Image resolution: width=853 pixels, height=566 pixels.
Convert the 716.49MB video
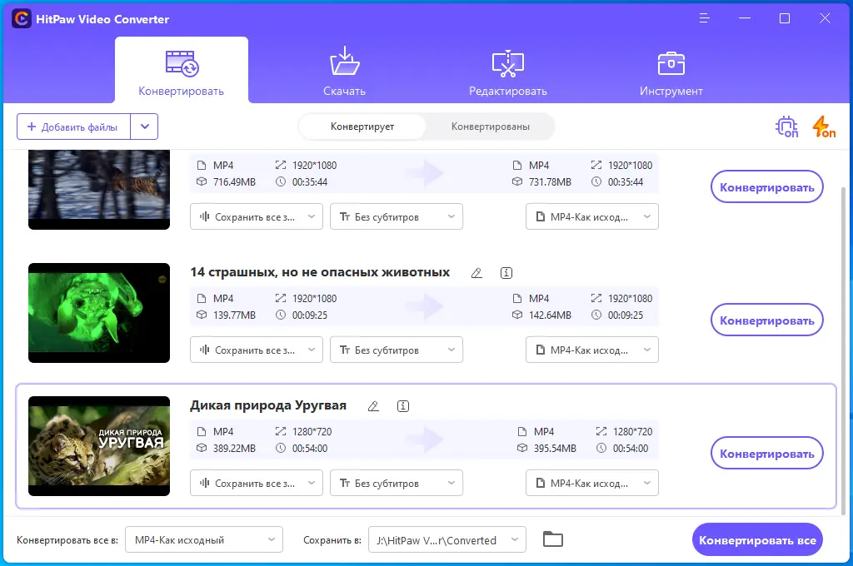coord(766,187)
